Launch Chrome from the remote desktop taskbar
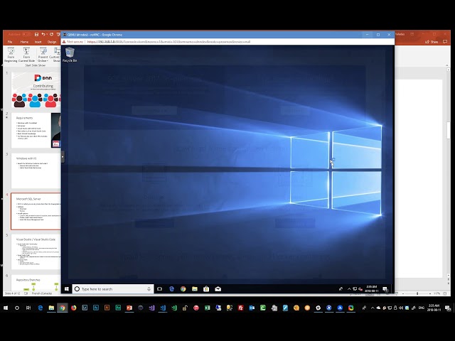The image size is (455, 341). click(183, 289)
